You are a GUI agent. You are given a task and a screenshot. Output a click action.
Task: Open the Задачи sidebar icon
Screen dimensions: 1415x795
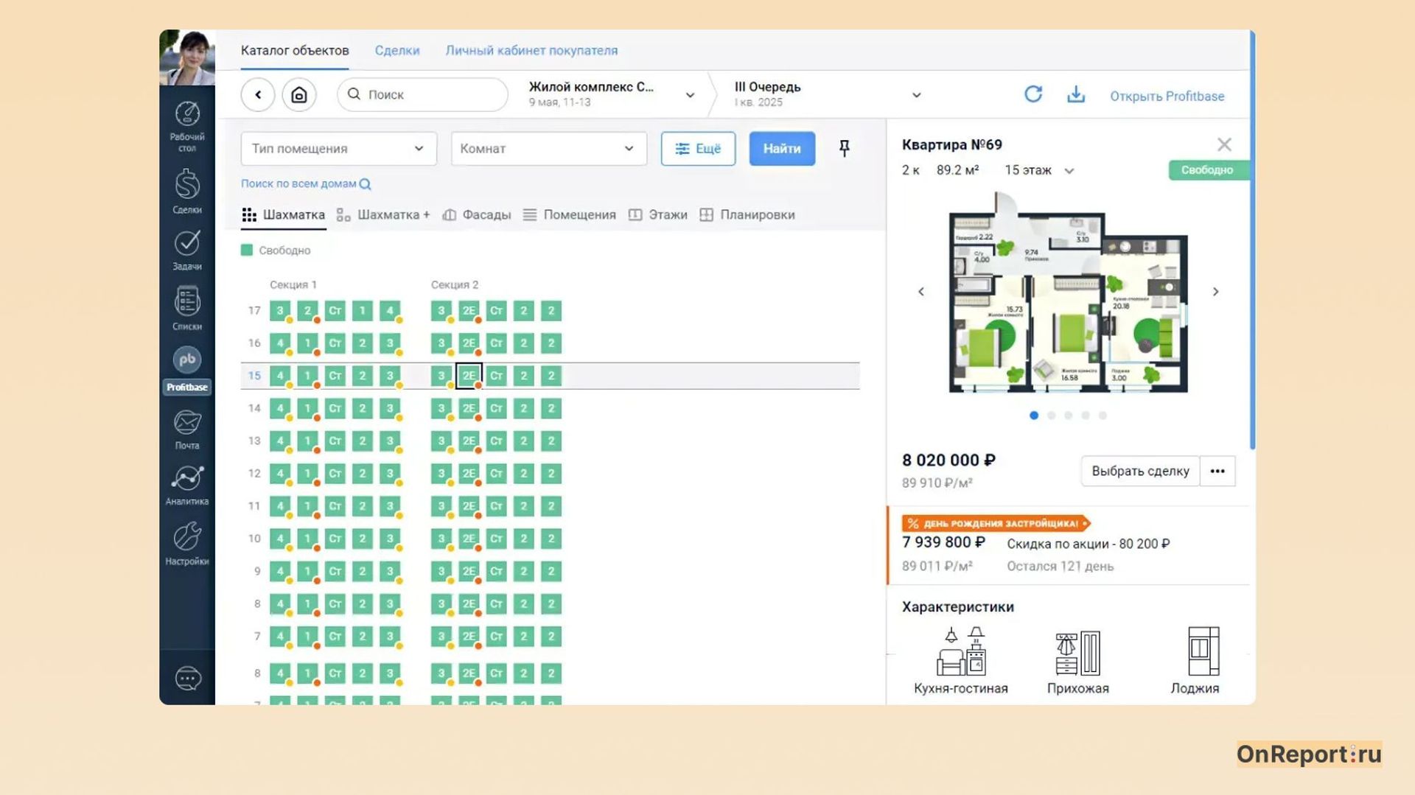click(187, 243)
